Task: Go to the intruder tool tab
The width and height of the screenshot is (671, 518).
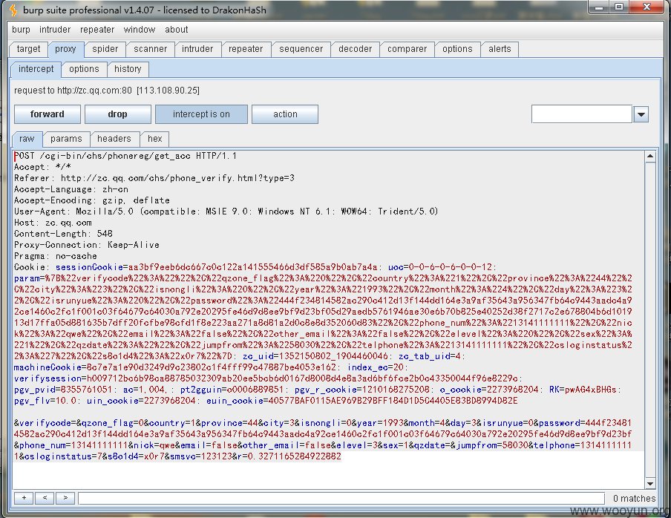Action: 197,49
